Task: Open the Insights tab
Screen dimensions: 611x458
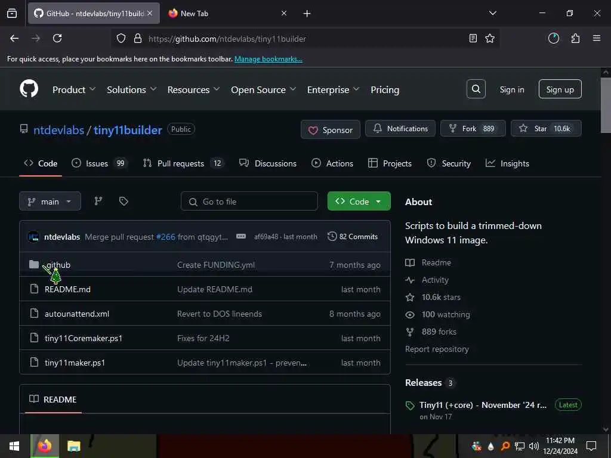Action: 507,163
